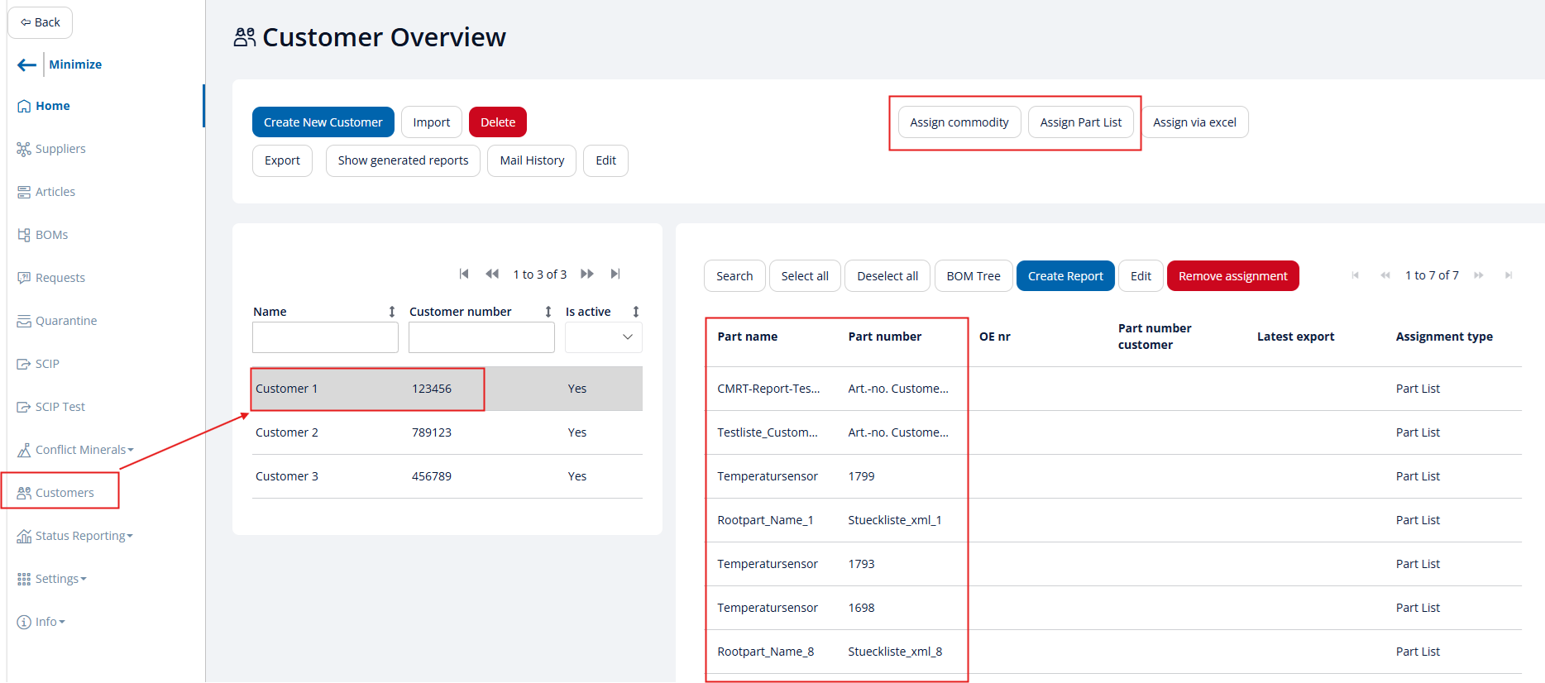
Task: Jump to first page of customer list
Action: [464, 275]
